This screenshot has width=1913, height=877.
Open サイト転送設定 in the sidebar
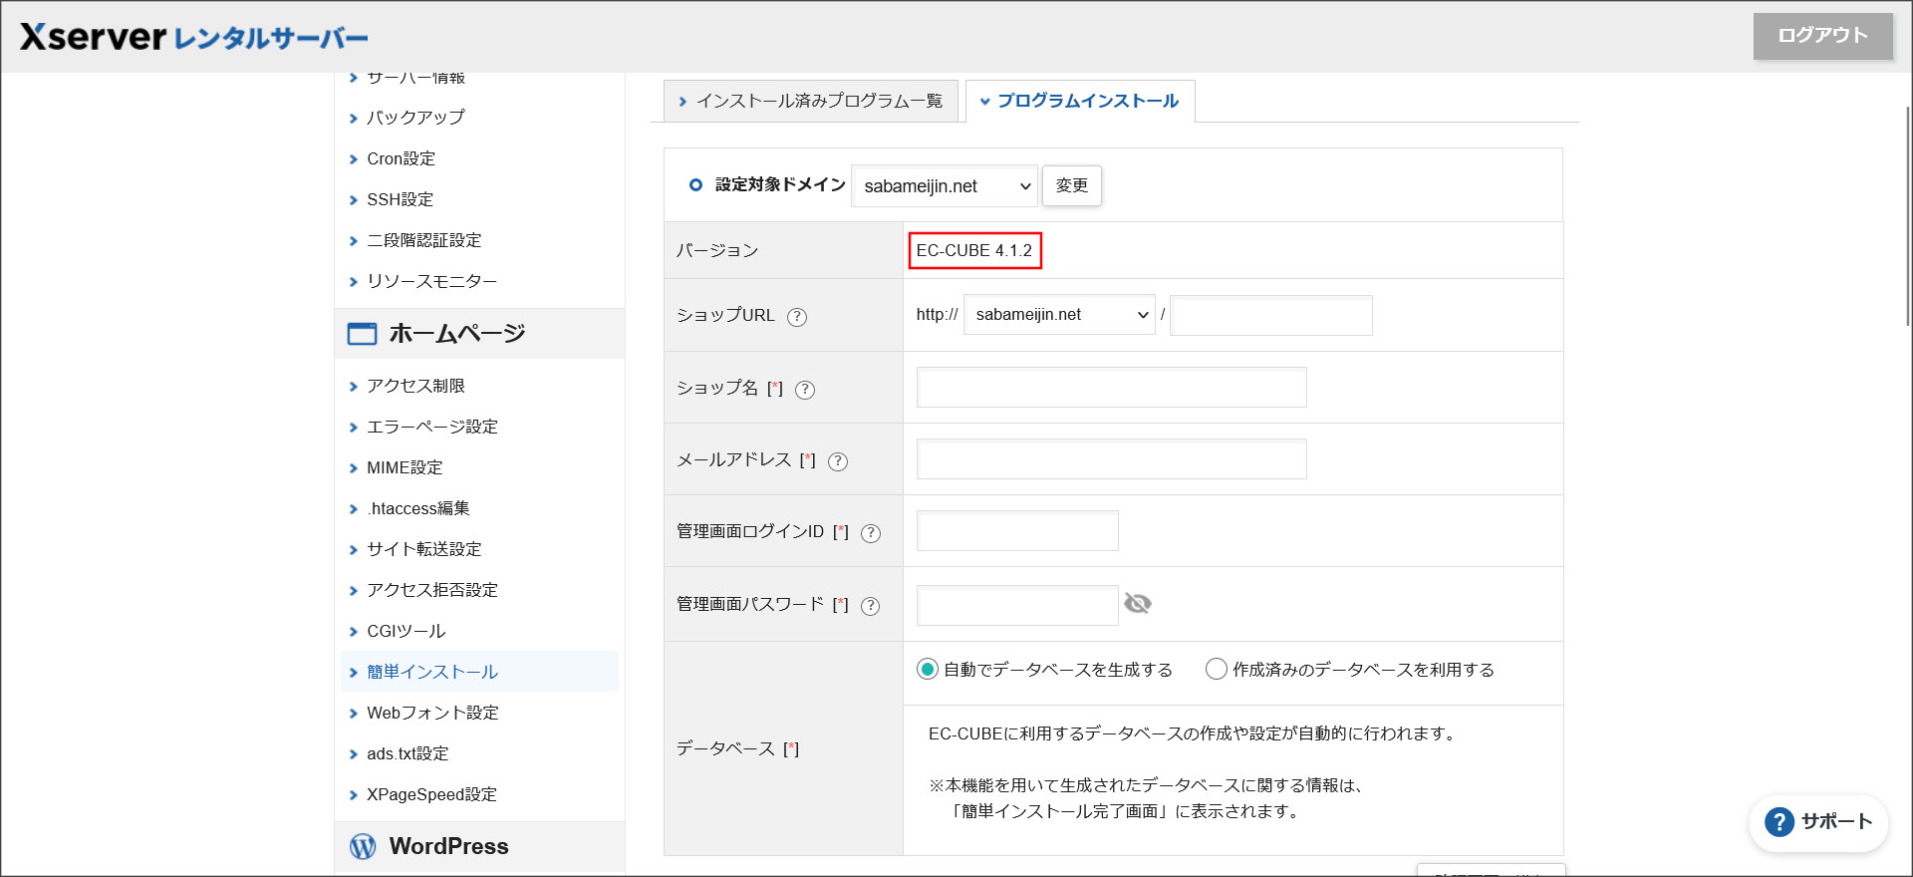coord(423,549)
